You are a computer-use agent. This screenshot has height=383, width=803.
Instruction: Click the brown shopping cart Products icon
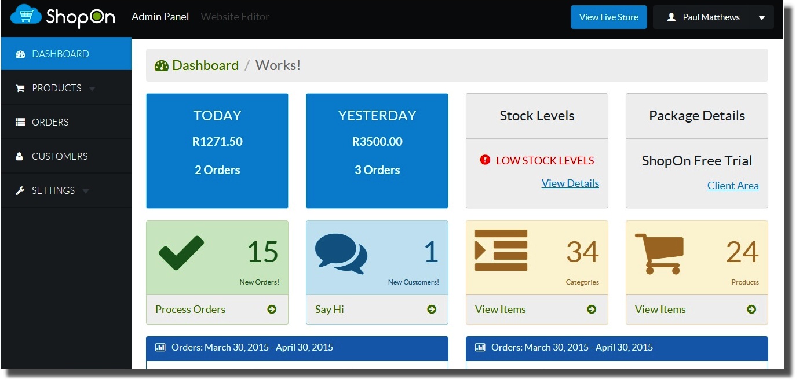pos(659,253)
